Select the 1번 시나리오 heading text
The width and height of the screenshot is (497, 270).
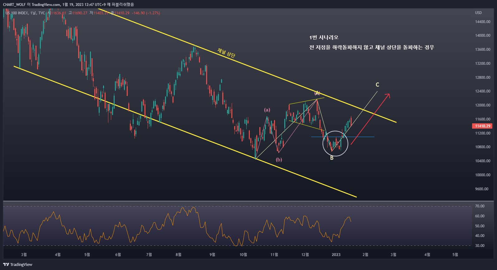(324, 38)
